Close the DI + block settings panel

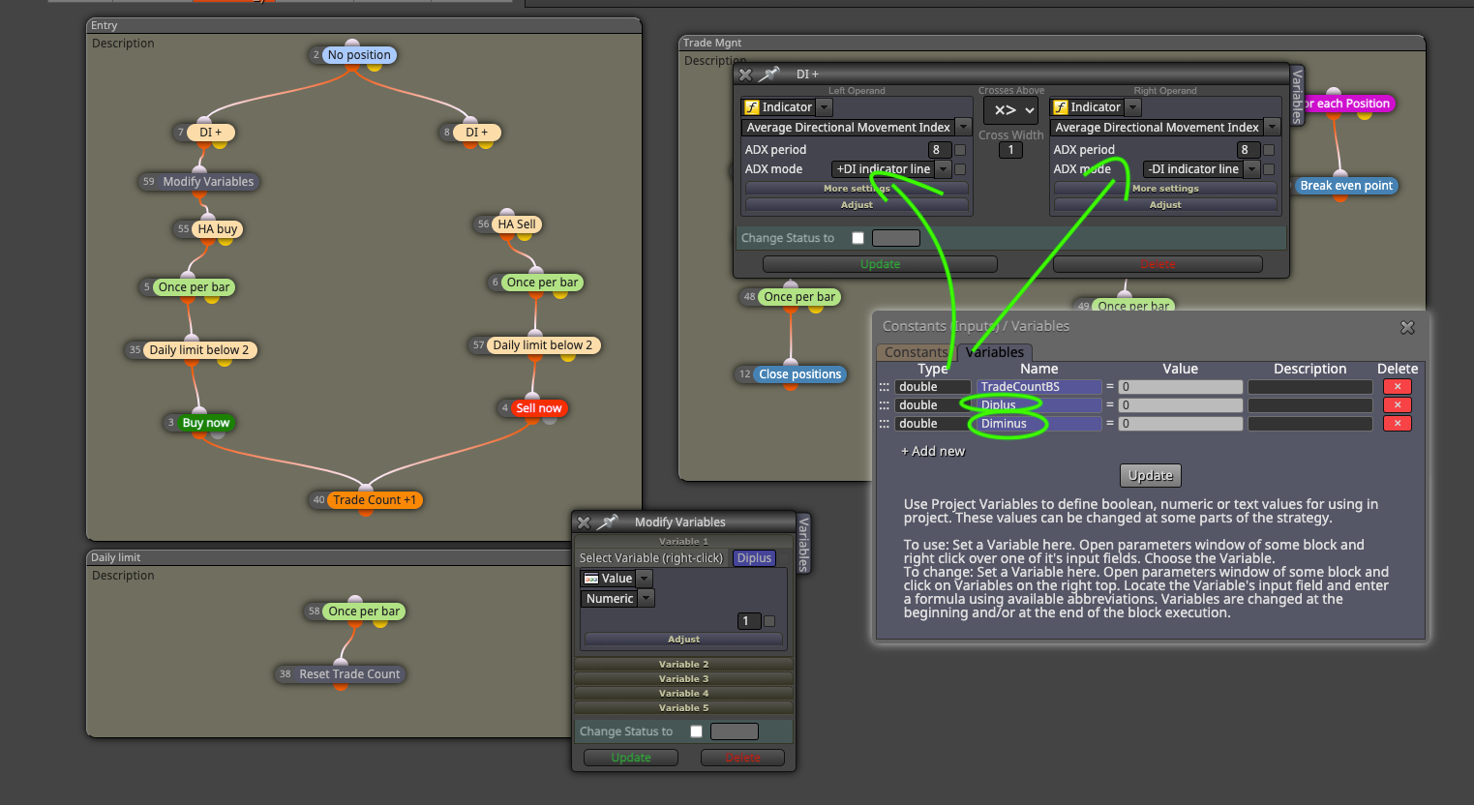(x=744, y=75)
